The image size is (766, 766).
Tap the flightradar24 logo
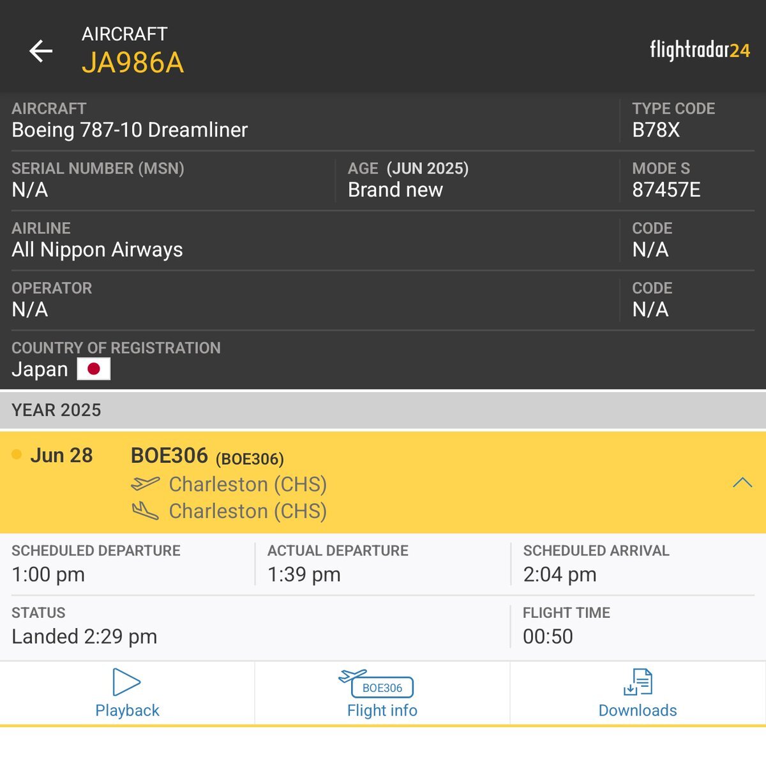[x=700, y=50]
